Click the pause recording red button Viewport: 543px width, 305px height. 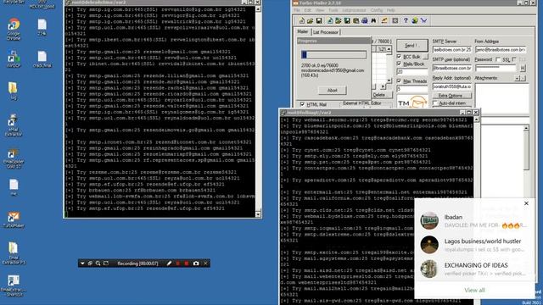tap(178, 263)
